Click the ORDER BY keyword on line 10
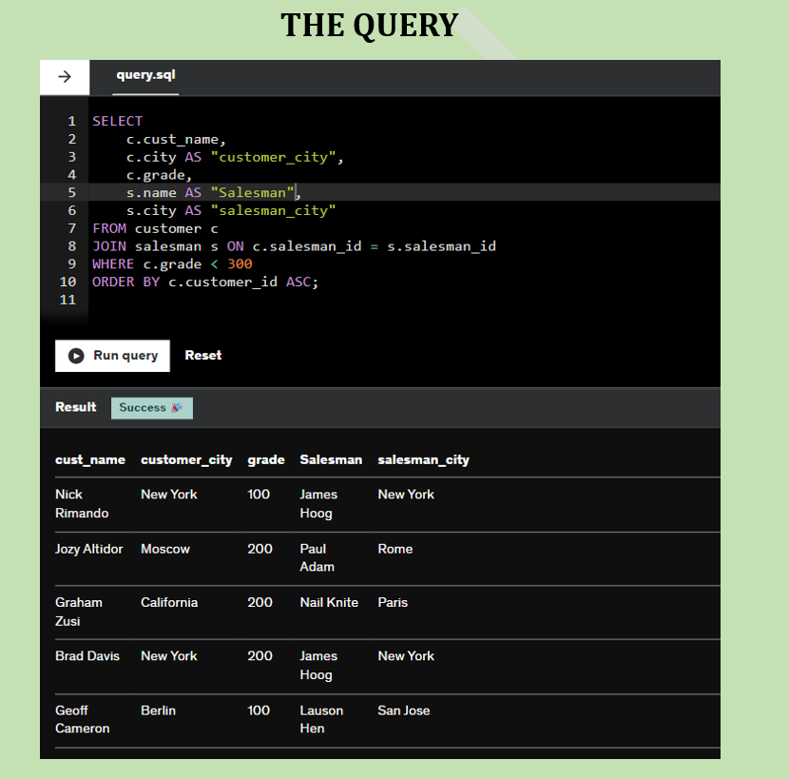 (125, 282)
